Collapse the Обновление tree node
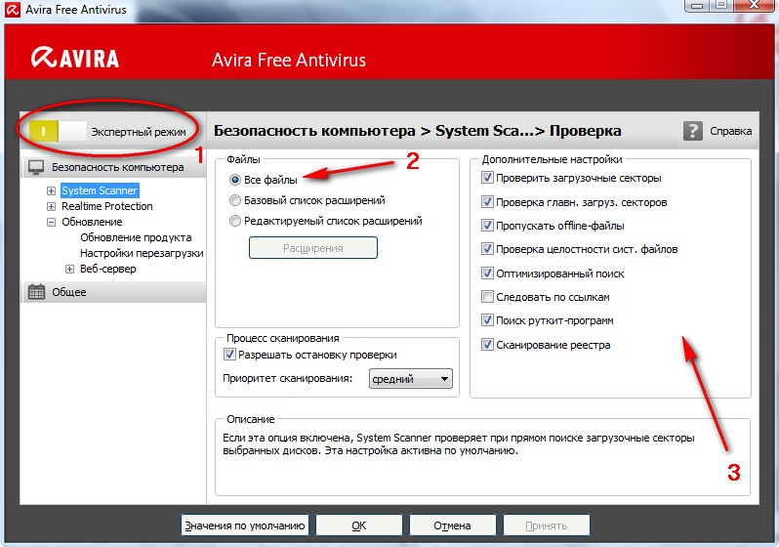The height and width of the screenshot is (547, 779). coord(51,223)
